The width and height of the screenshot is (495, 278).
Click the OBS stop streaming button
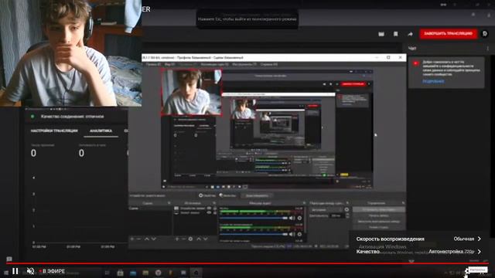(x=379, y=209)
